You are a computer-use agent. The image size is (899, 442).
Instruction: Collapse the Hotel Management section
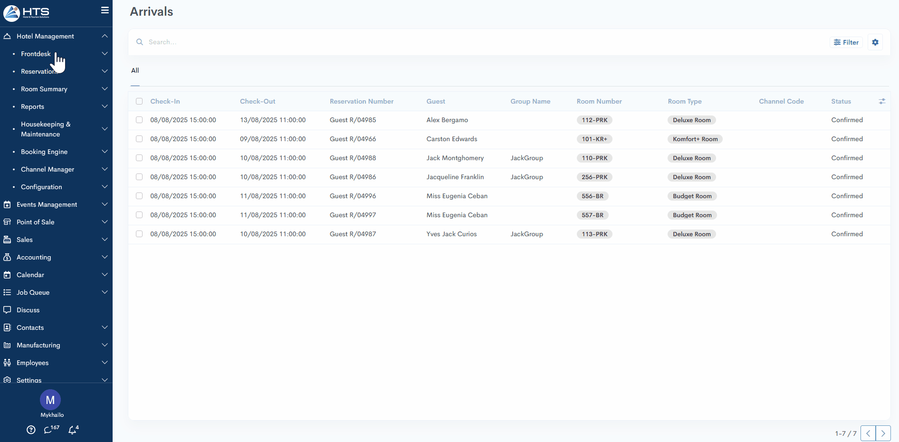coord(45,36)
